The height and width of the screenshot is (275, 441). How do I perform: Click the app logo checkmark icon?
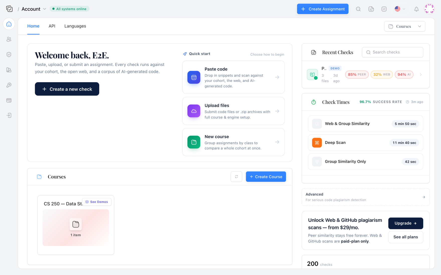point(9,9)
